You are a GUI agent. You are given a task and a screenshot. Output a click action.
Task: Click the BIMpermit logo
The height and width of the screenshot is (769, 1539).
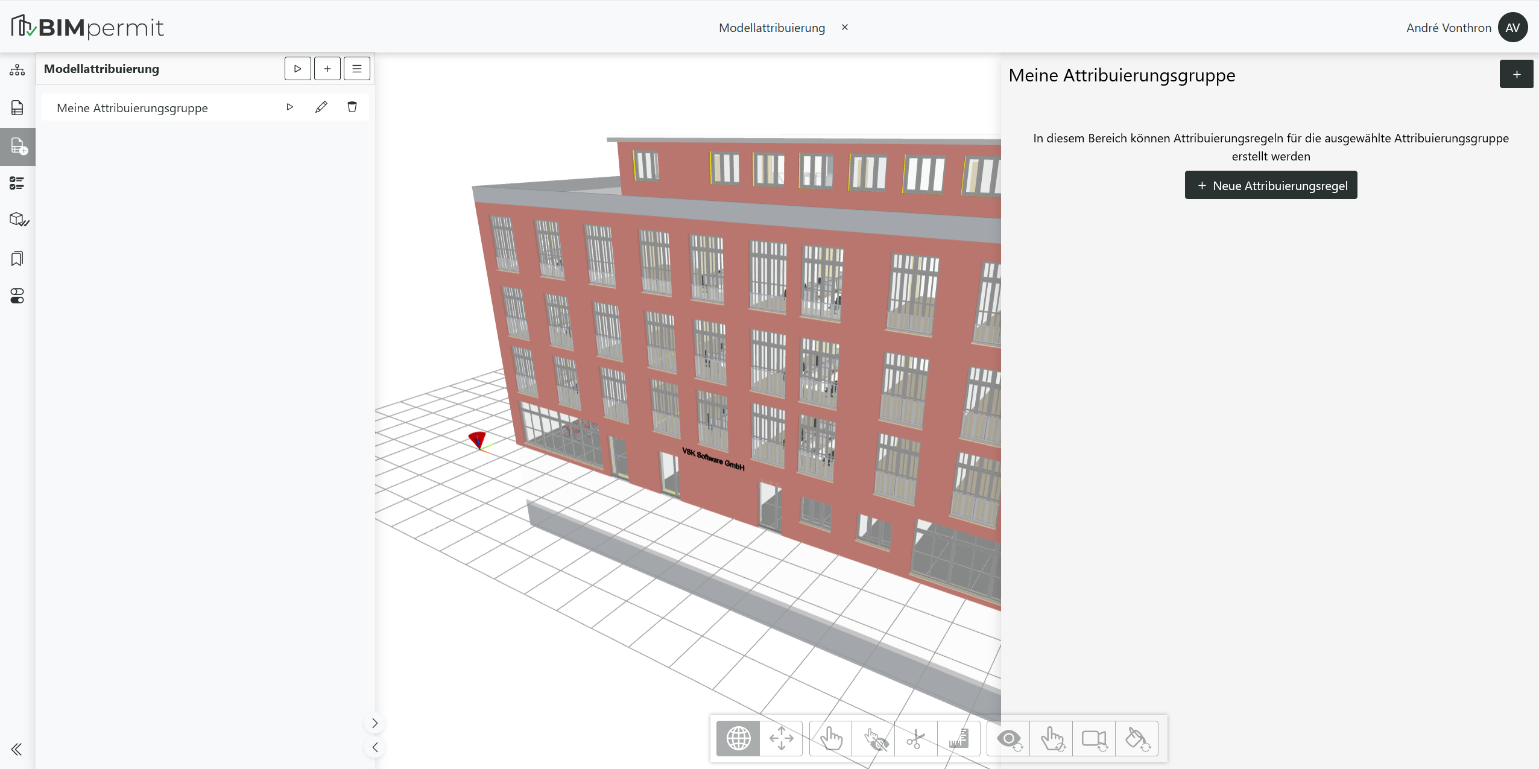tap(88, 27)
